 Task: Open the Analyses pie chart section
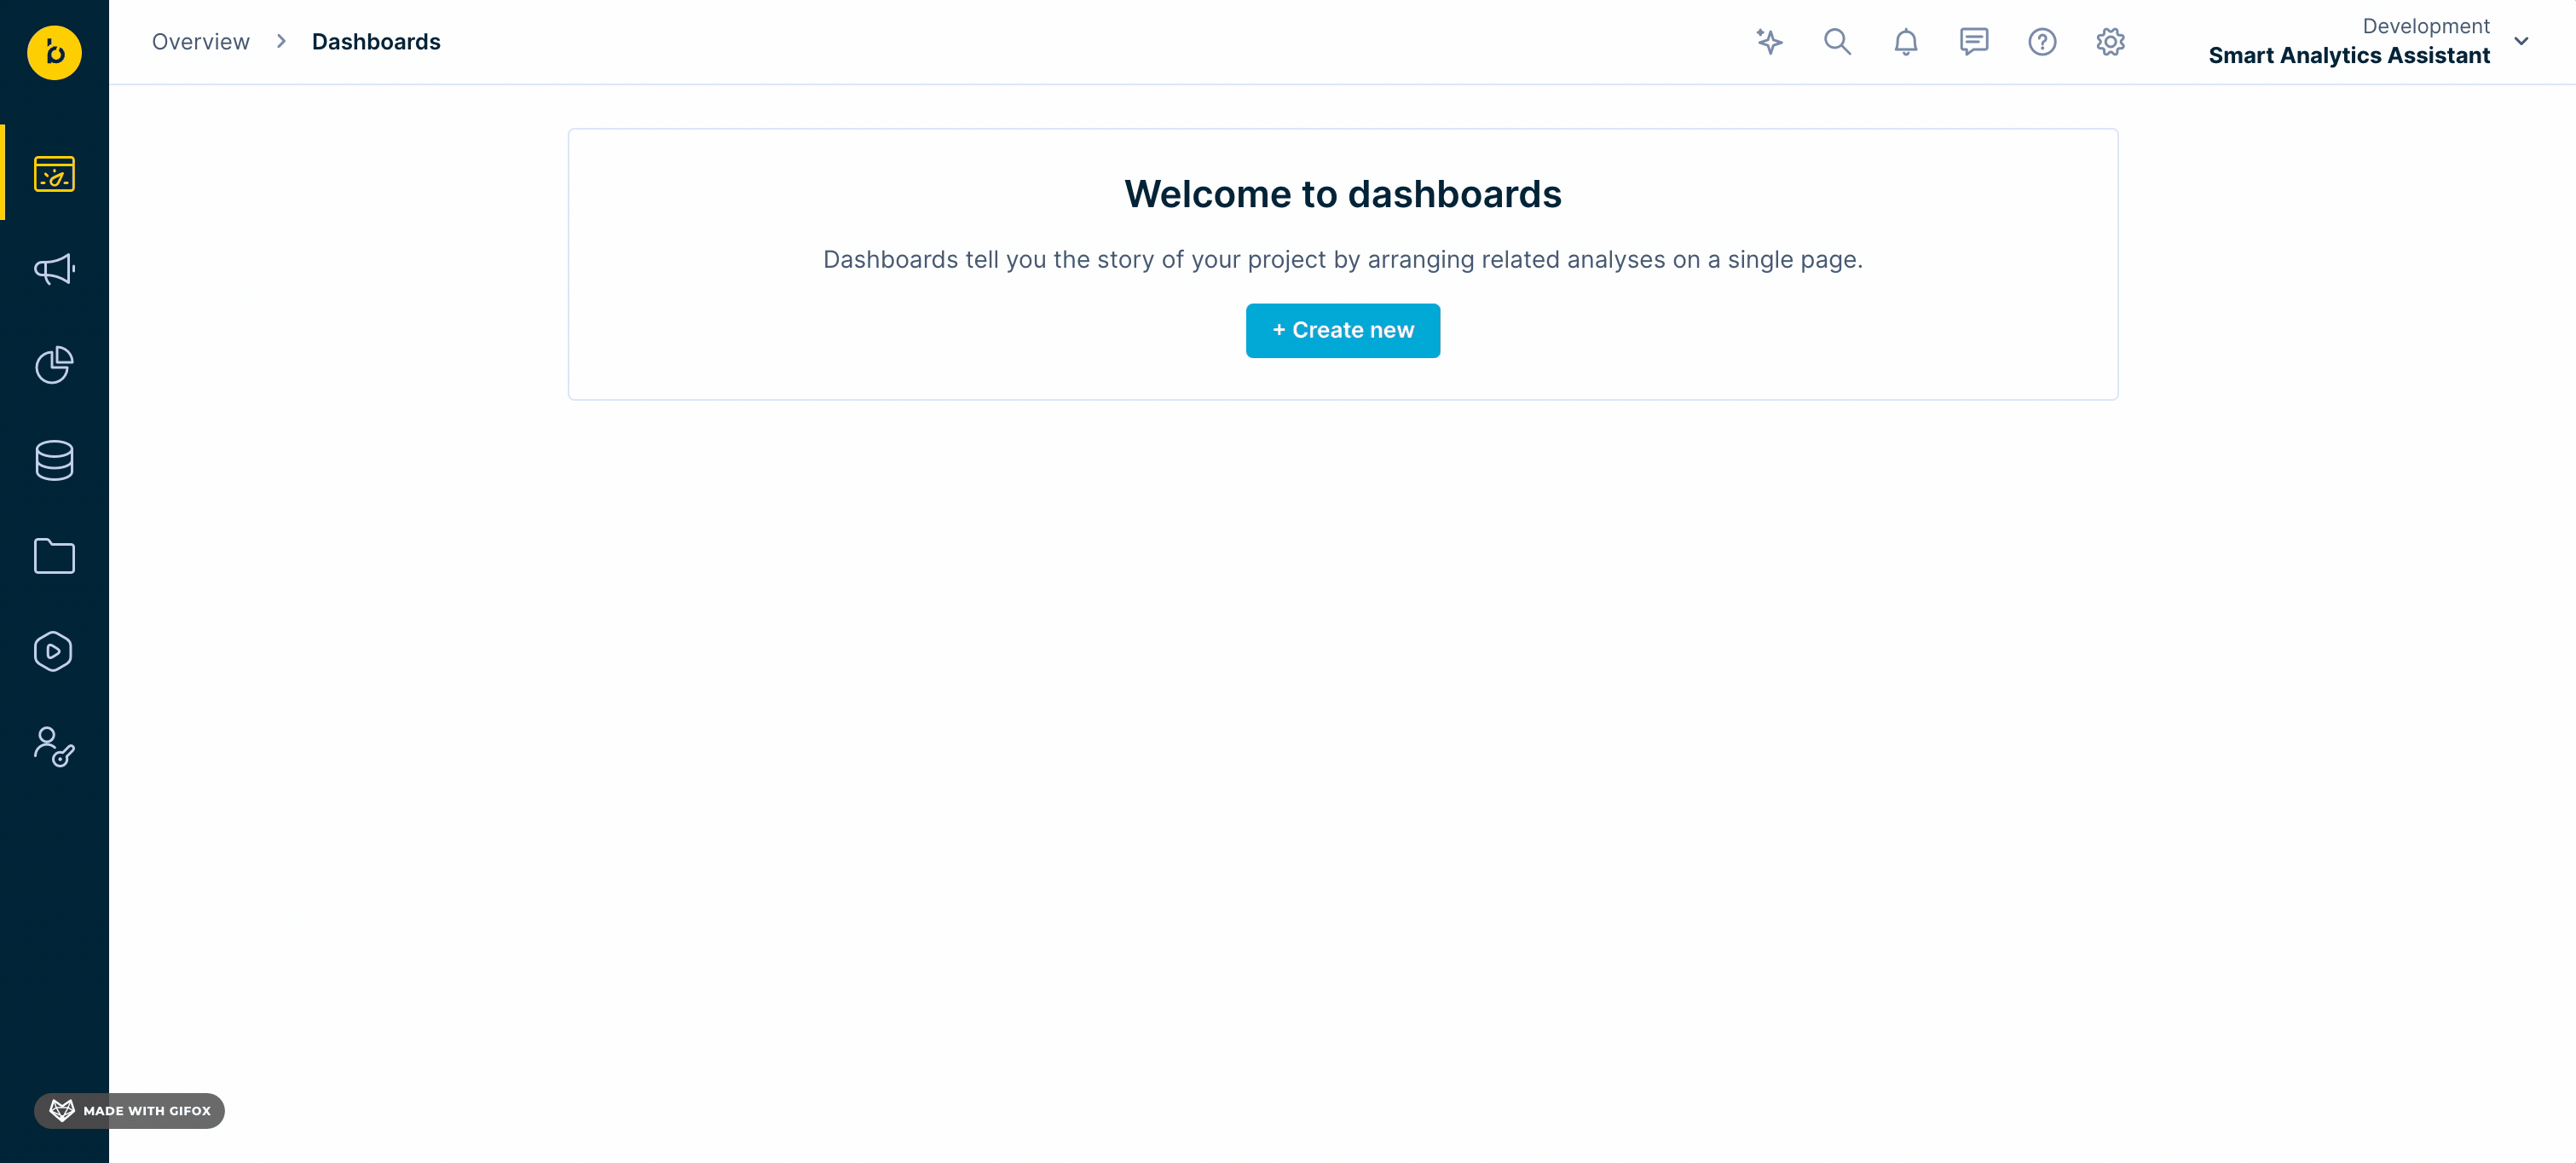[54, 365]
